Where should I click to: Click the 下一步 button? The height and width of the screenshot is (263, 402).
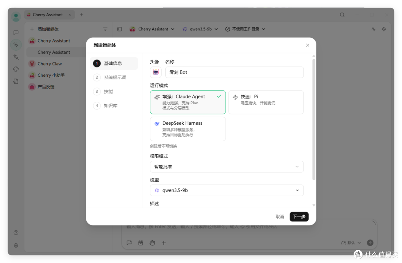[299, 216]
